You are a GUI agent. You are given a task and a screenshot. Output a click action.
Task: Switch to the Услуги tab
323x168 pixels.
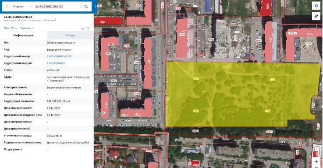pyautogui.click(x=70, y=35)
